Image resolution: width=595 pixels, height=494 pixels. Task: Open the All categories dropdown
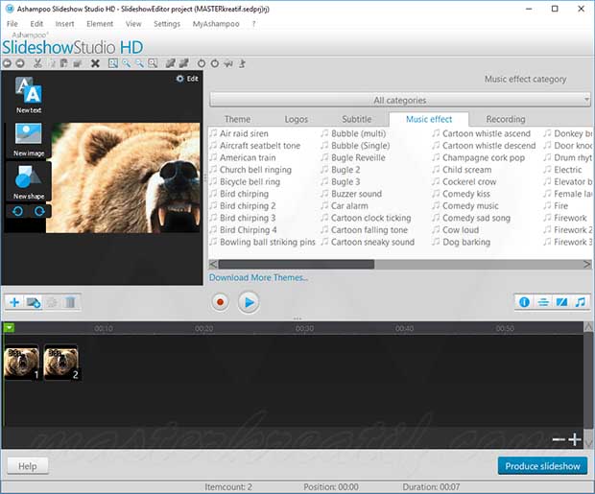400,100
